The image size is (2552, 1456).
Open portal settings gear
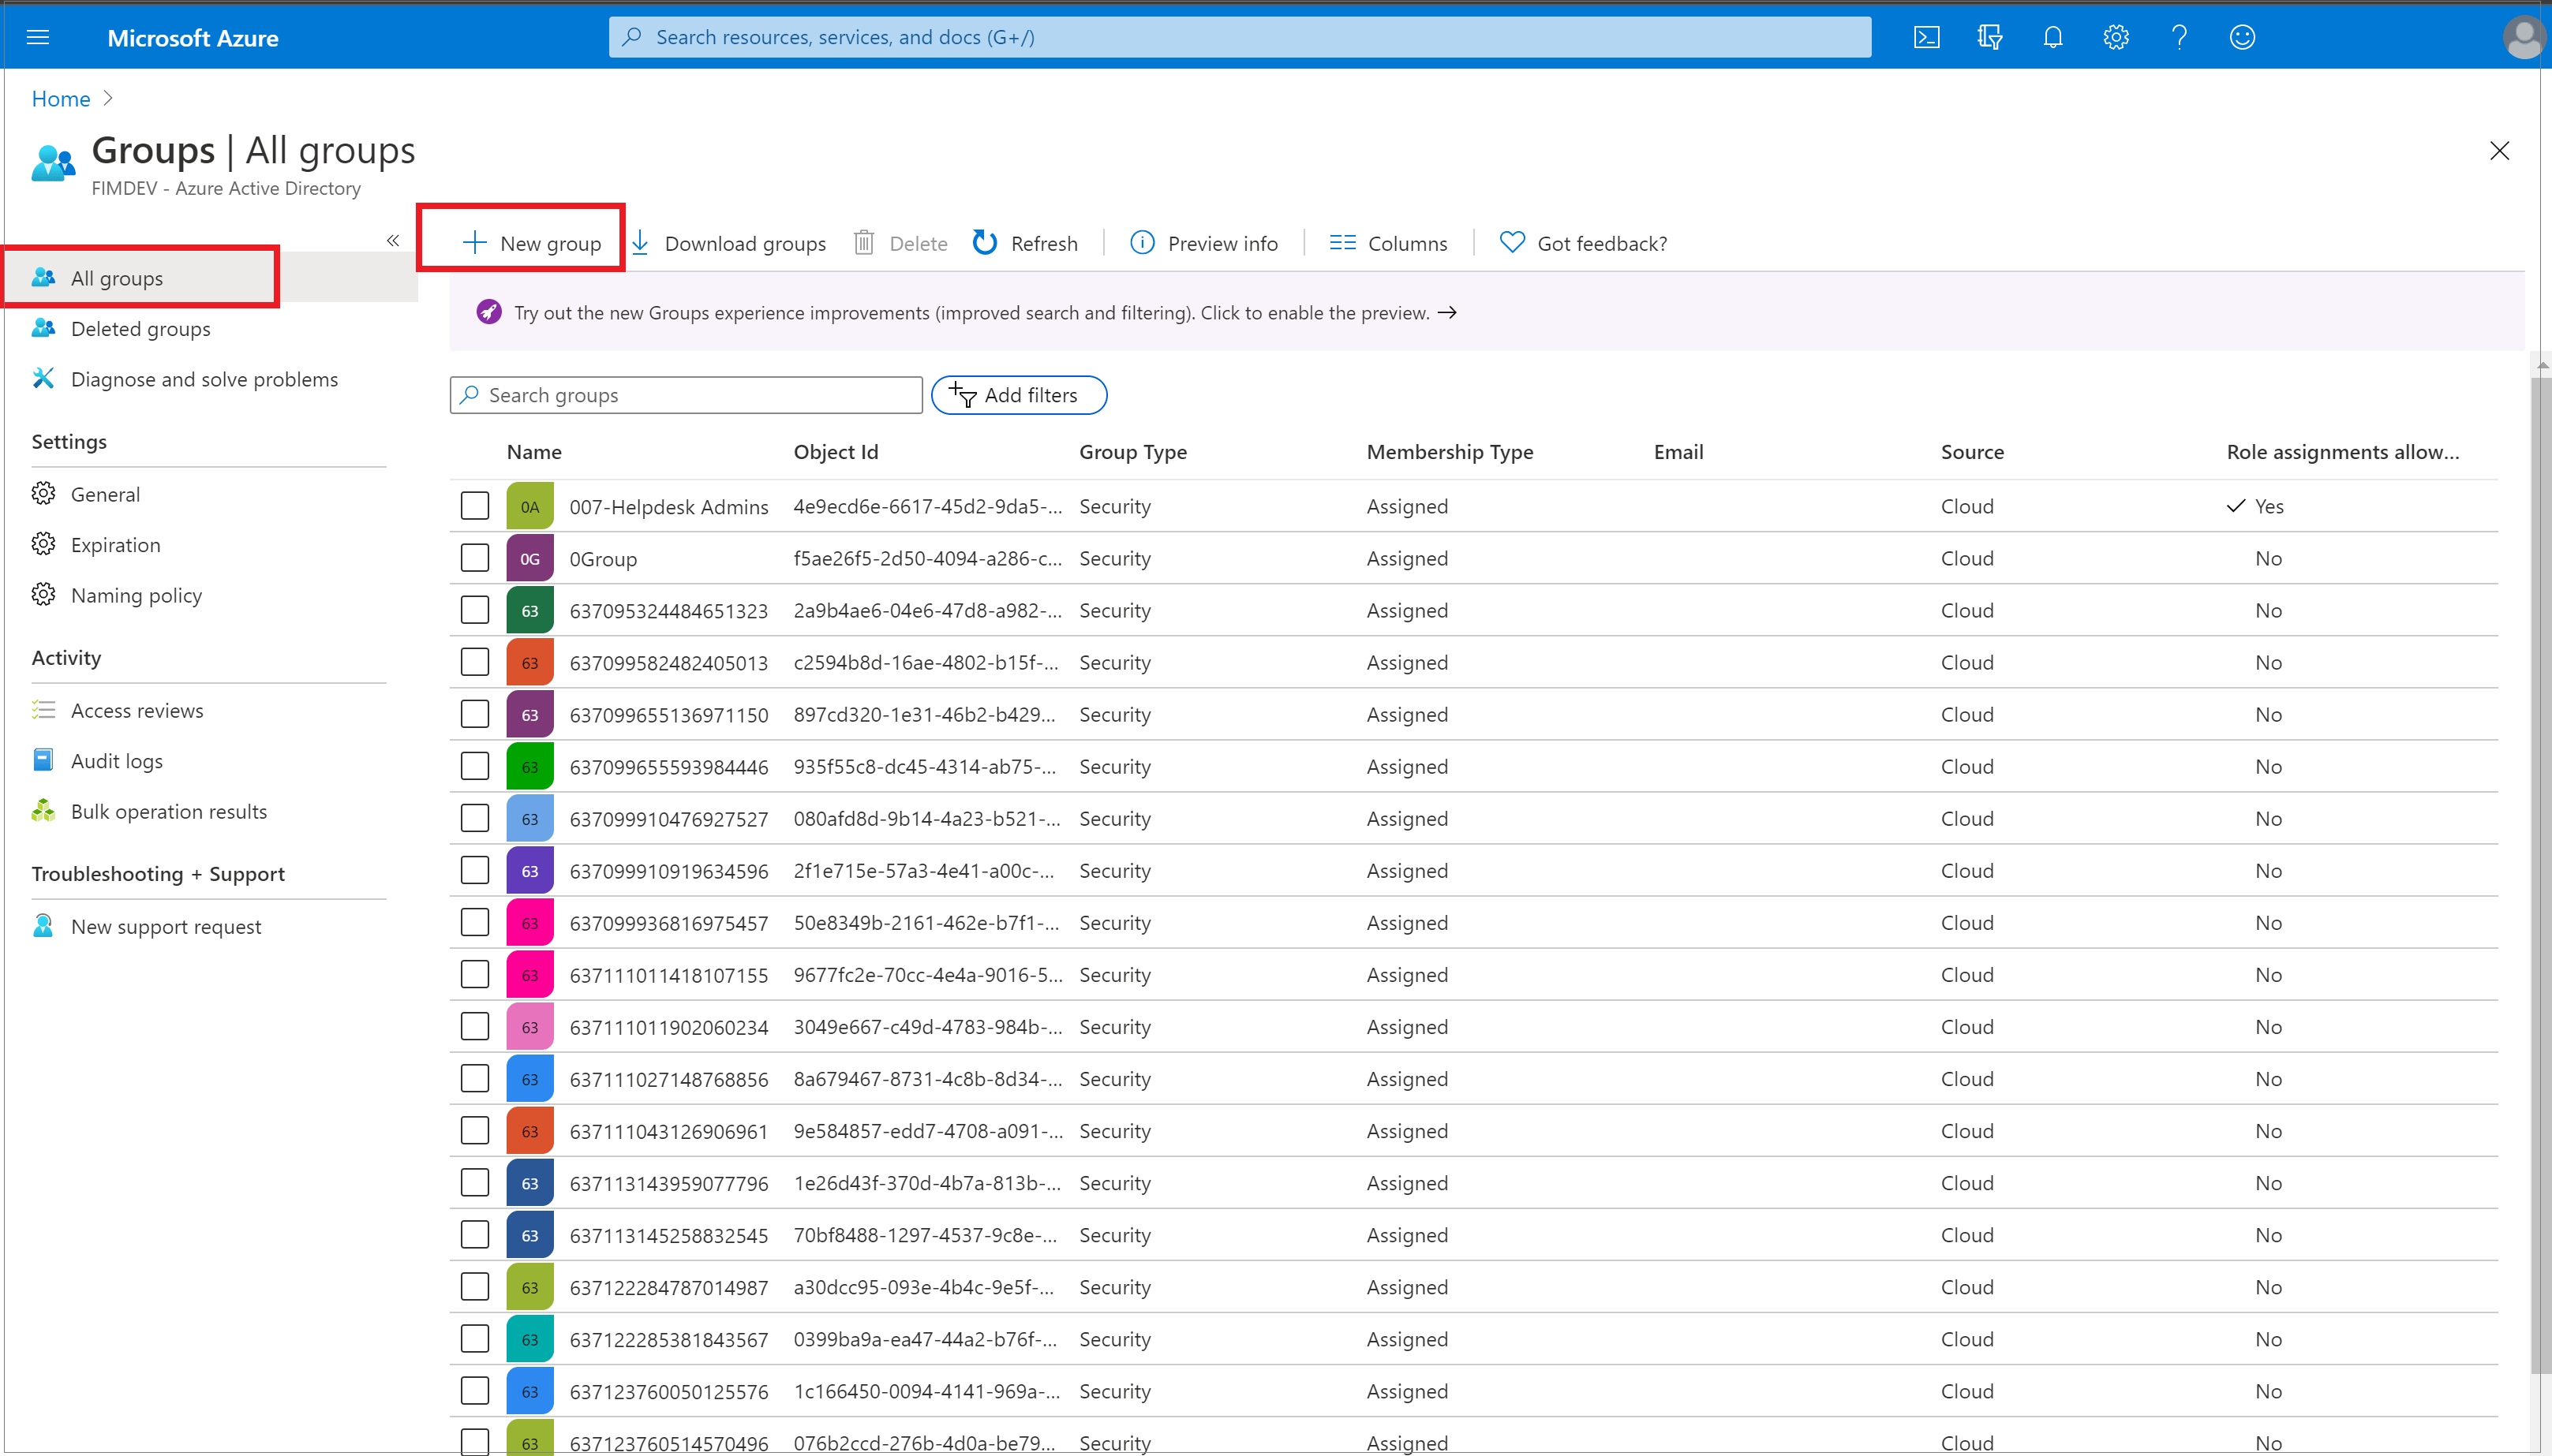point(2115,38)
